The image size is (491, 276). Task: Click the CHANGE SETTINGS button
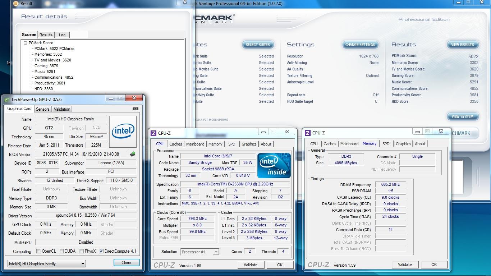tap(360, 45)
